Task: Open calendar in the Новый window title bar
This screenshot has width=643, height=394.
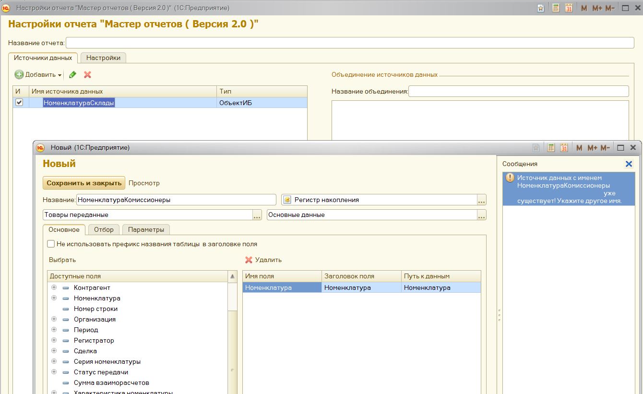Action: pos(564,148)
